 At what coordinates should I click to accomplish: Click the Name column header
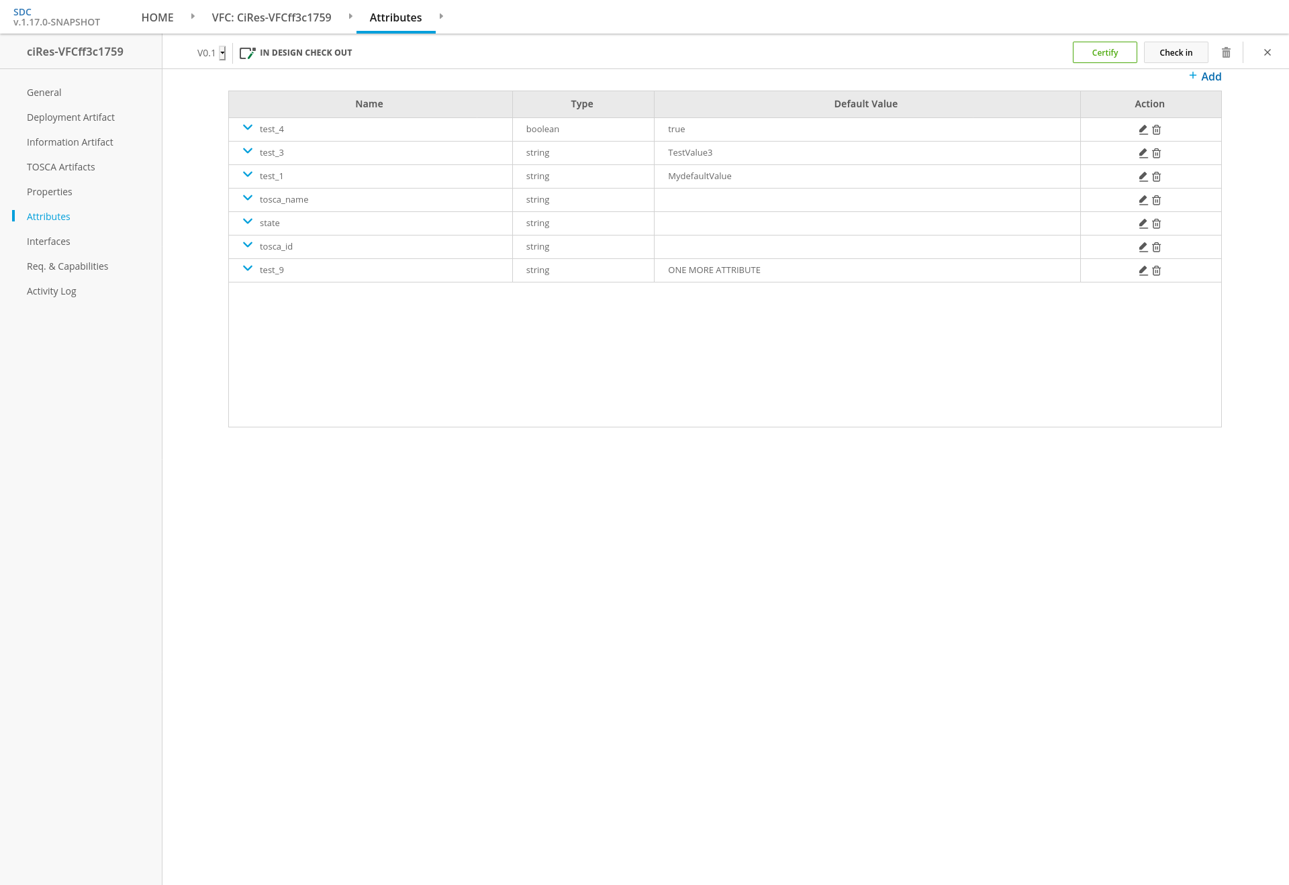(x=370, y=104)
